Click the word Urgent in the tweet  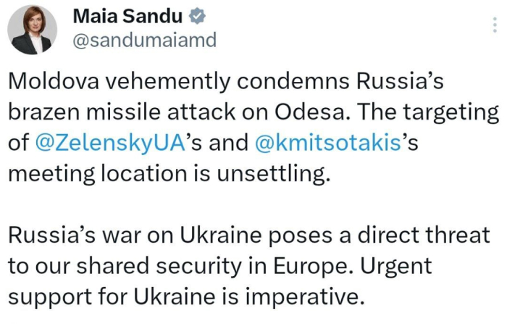[396, 267]
